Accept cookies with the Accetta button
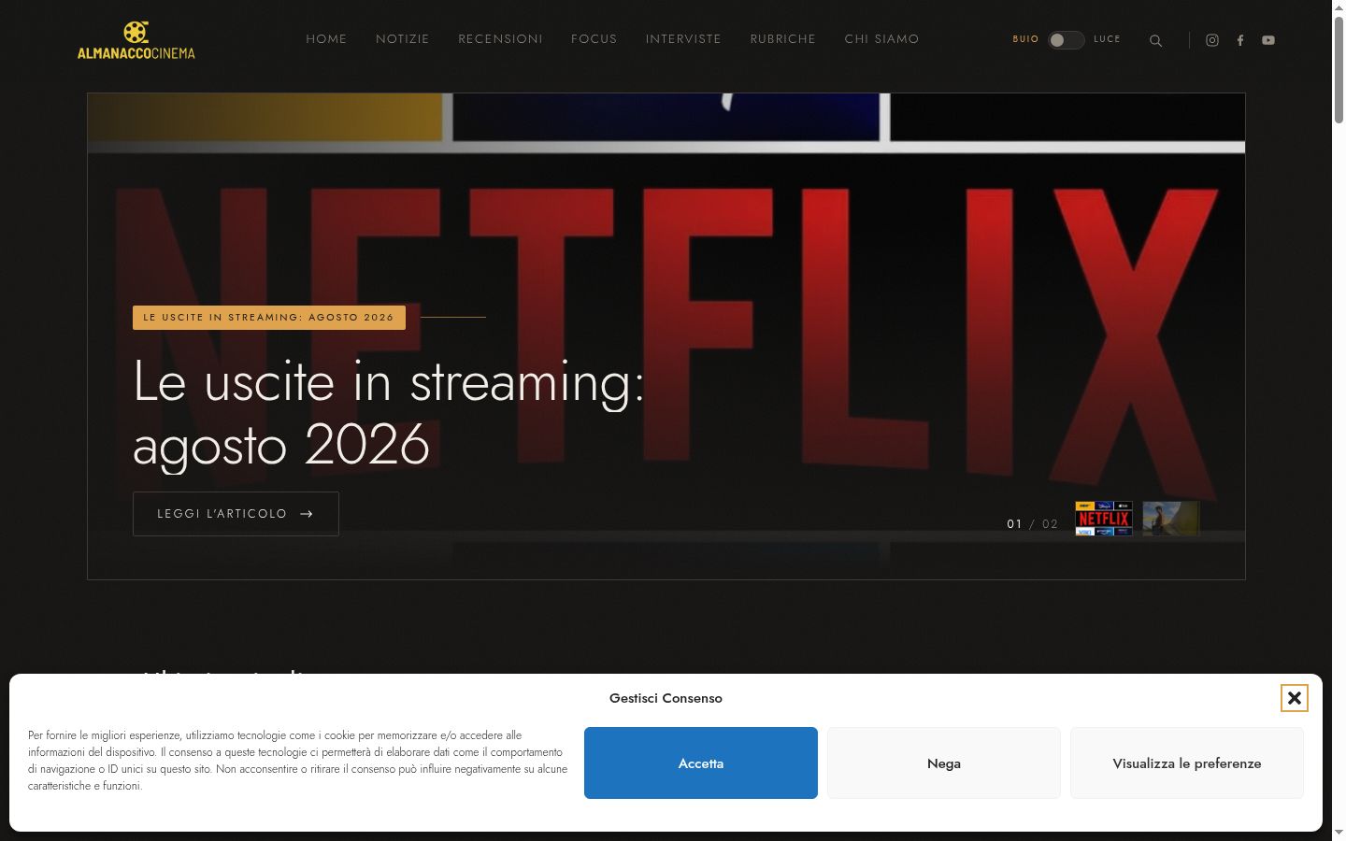Image resolution: width=1346 pixels, height=841 pixels. click(x=701, y=763)
